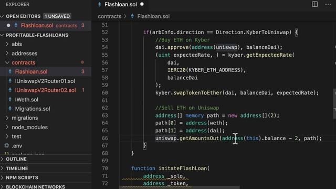Click the error count 3 beside Flashloan.sol in tree
336x189 pixels.
click(x=83, y=71)
